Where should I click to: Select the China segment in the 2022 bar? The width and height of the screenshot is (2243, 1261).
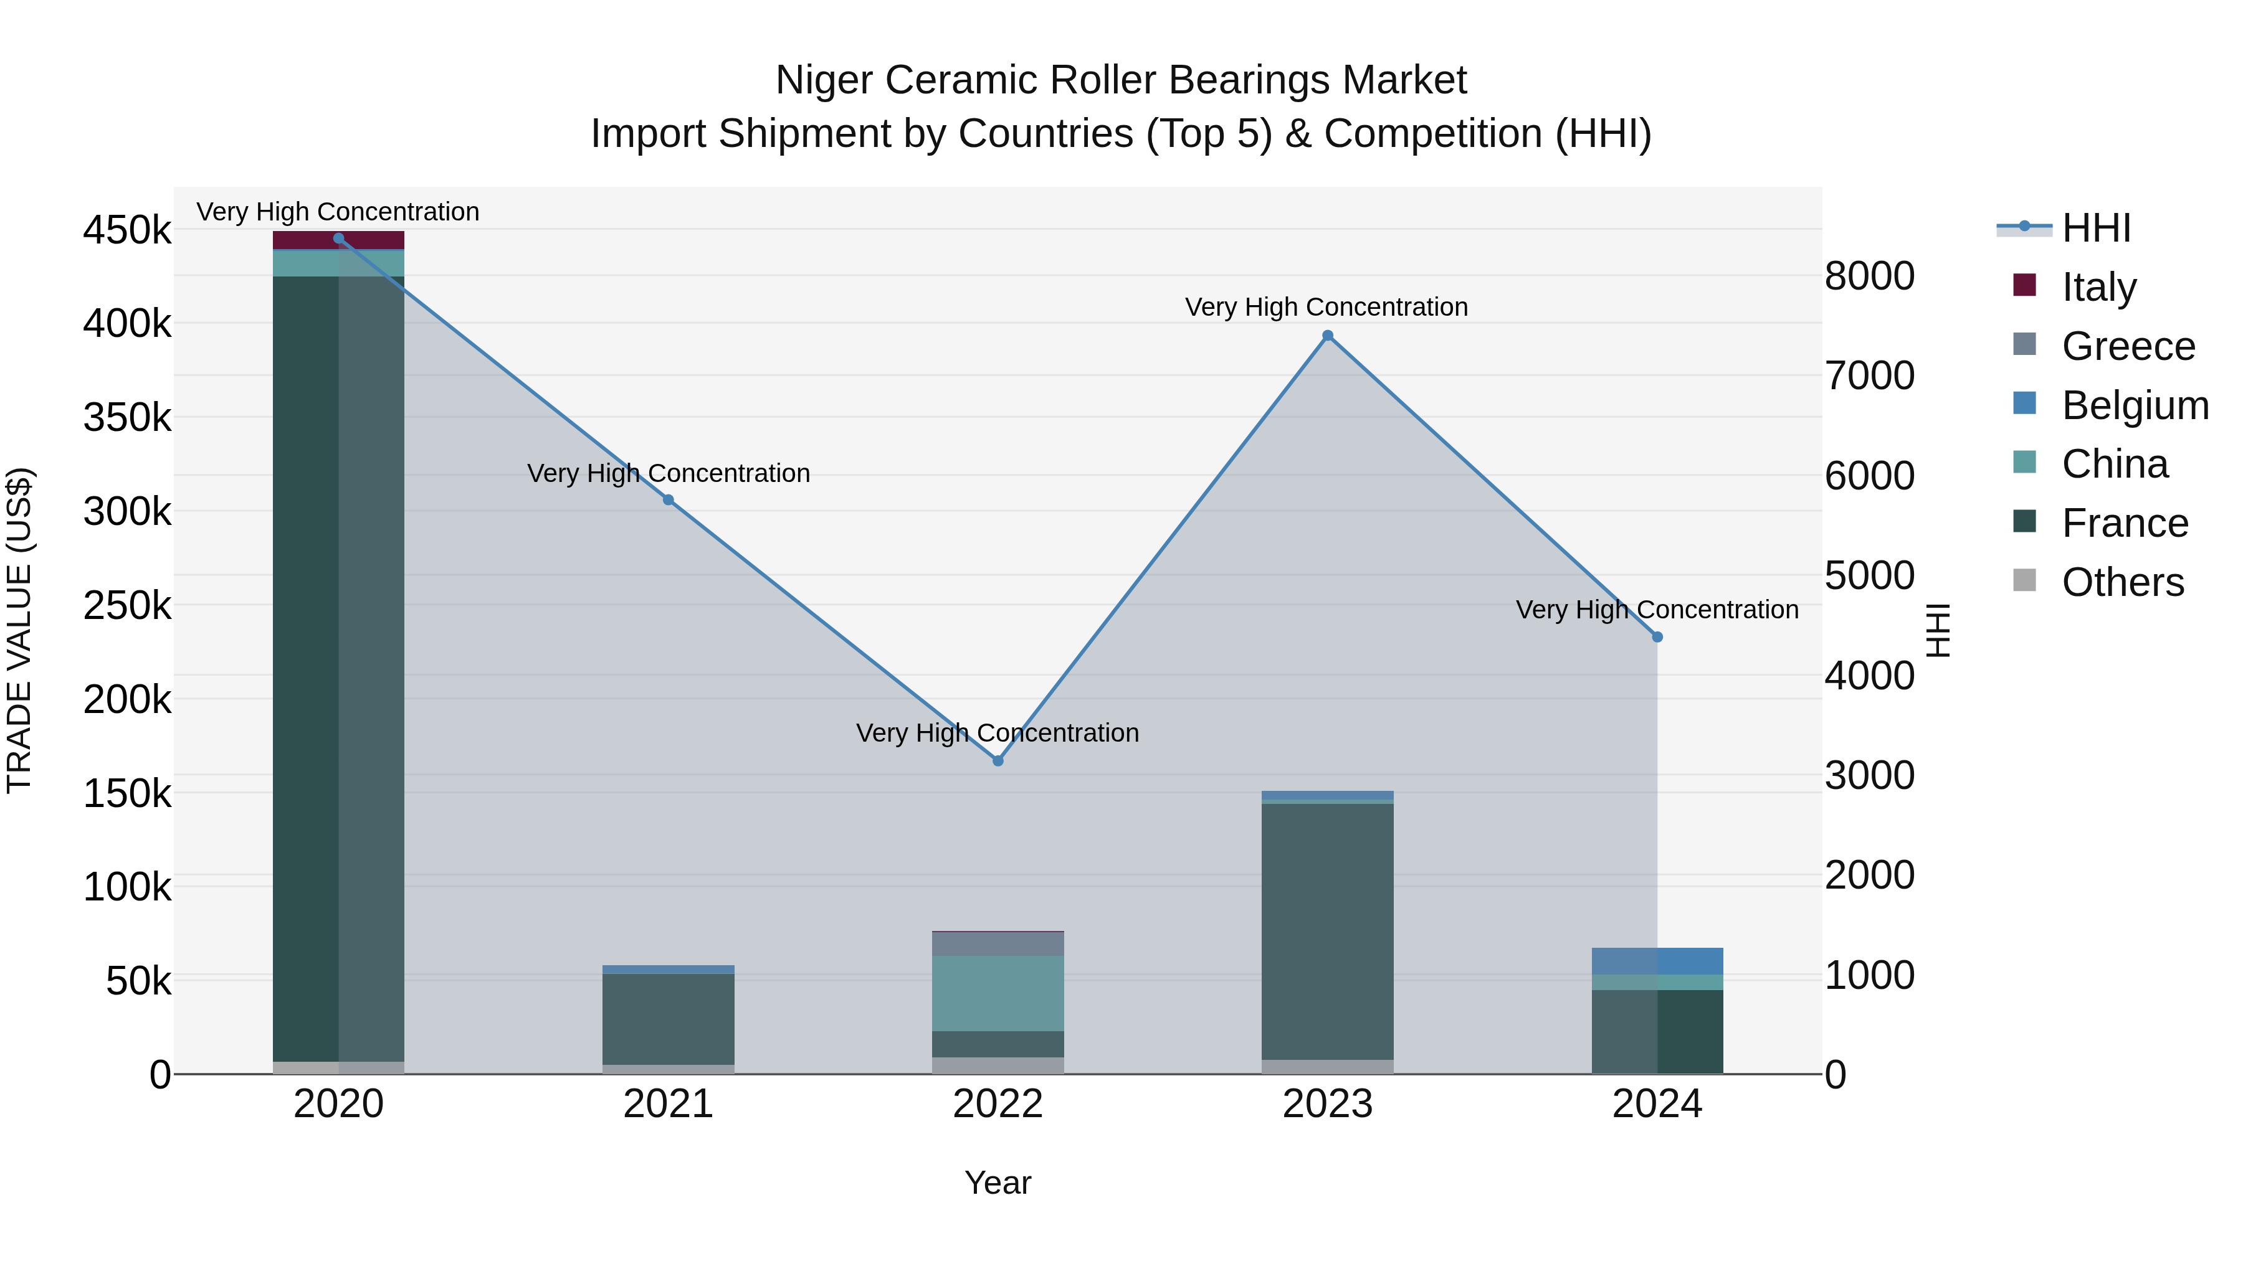(x=998, y=994)
